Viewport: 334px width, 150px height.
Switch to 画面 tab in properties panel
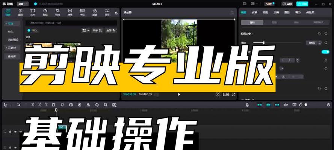click(x=243, y=12)
